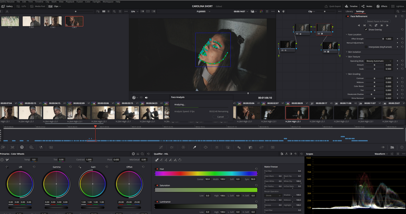Toggle the Effects panel button
Image resolution: width=406 pixels, height=214 pixels.
click(382, 6)
